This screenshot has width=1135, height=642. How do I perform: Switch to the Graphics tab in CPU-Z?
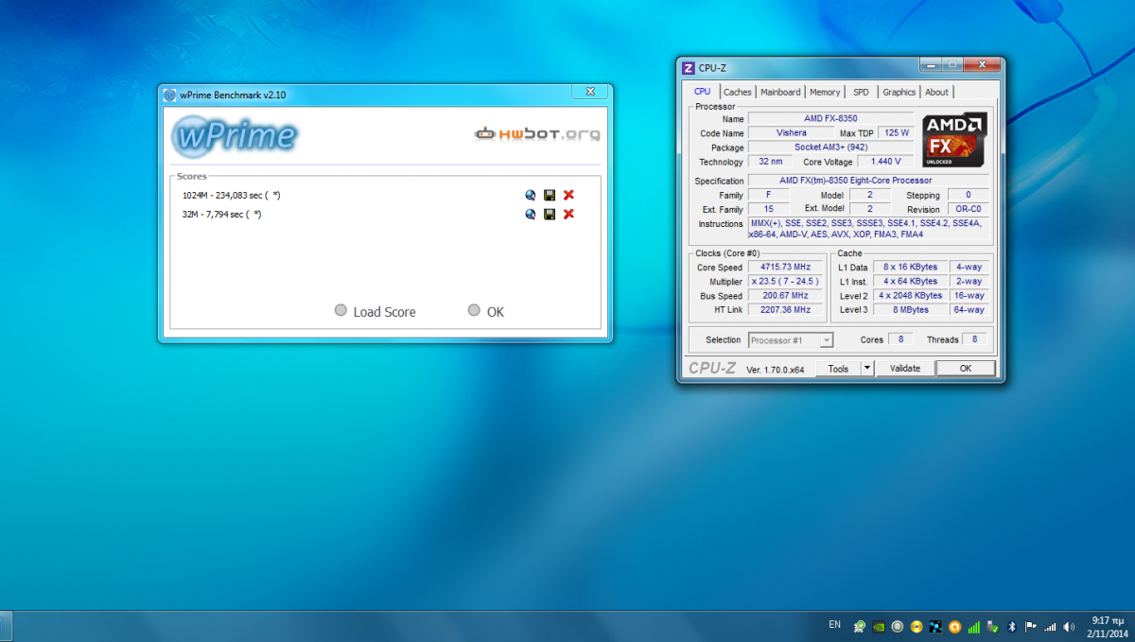(899, 92)
